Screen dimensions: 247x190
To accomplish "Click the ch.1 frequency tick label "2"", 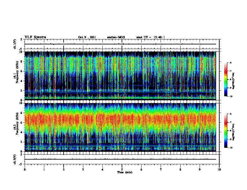I will click(22, 91).
